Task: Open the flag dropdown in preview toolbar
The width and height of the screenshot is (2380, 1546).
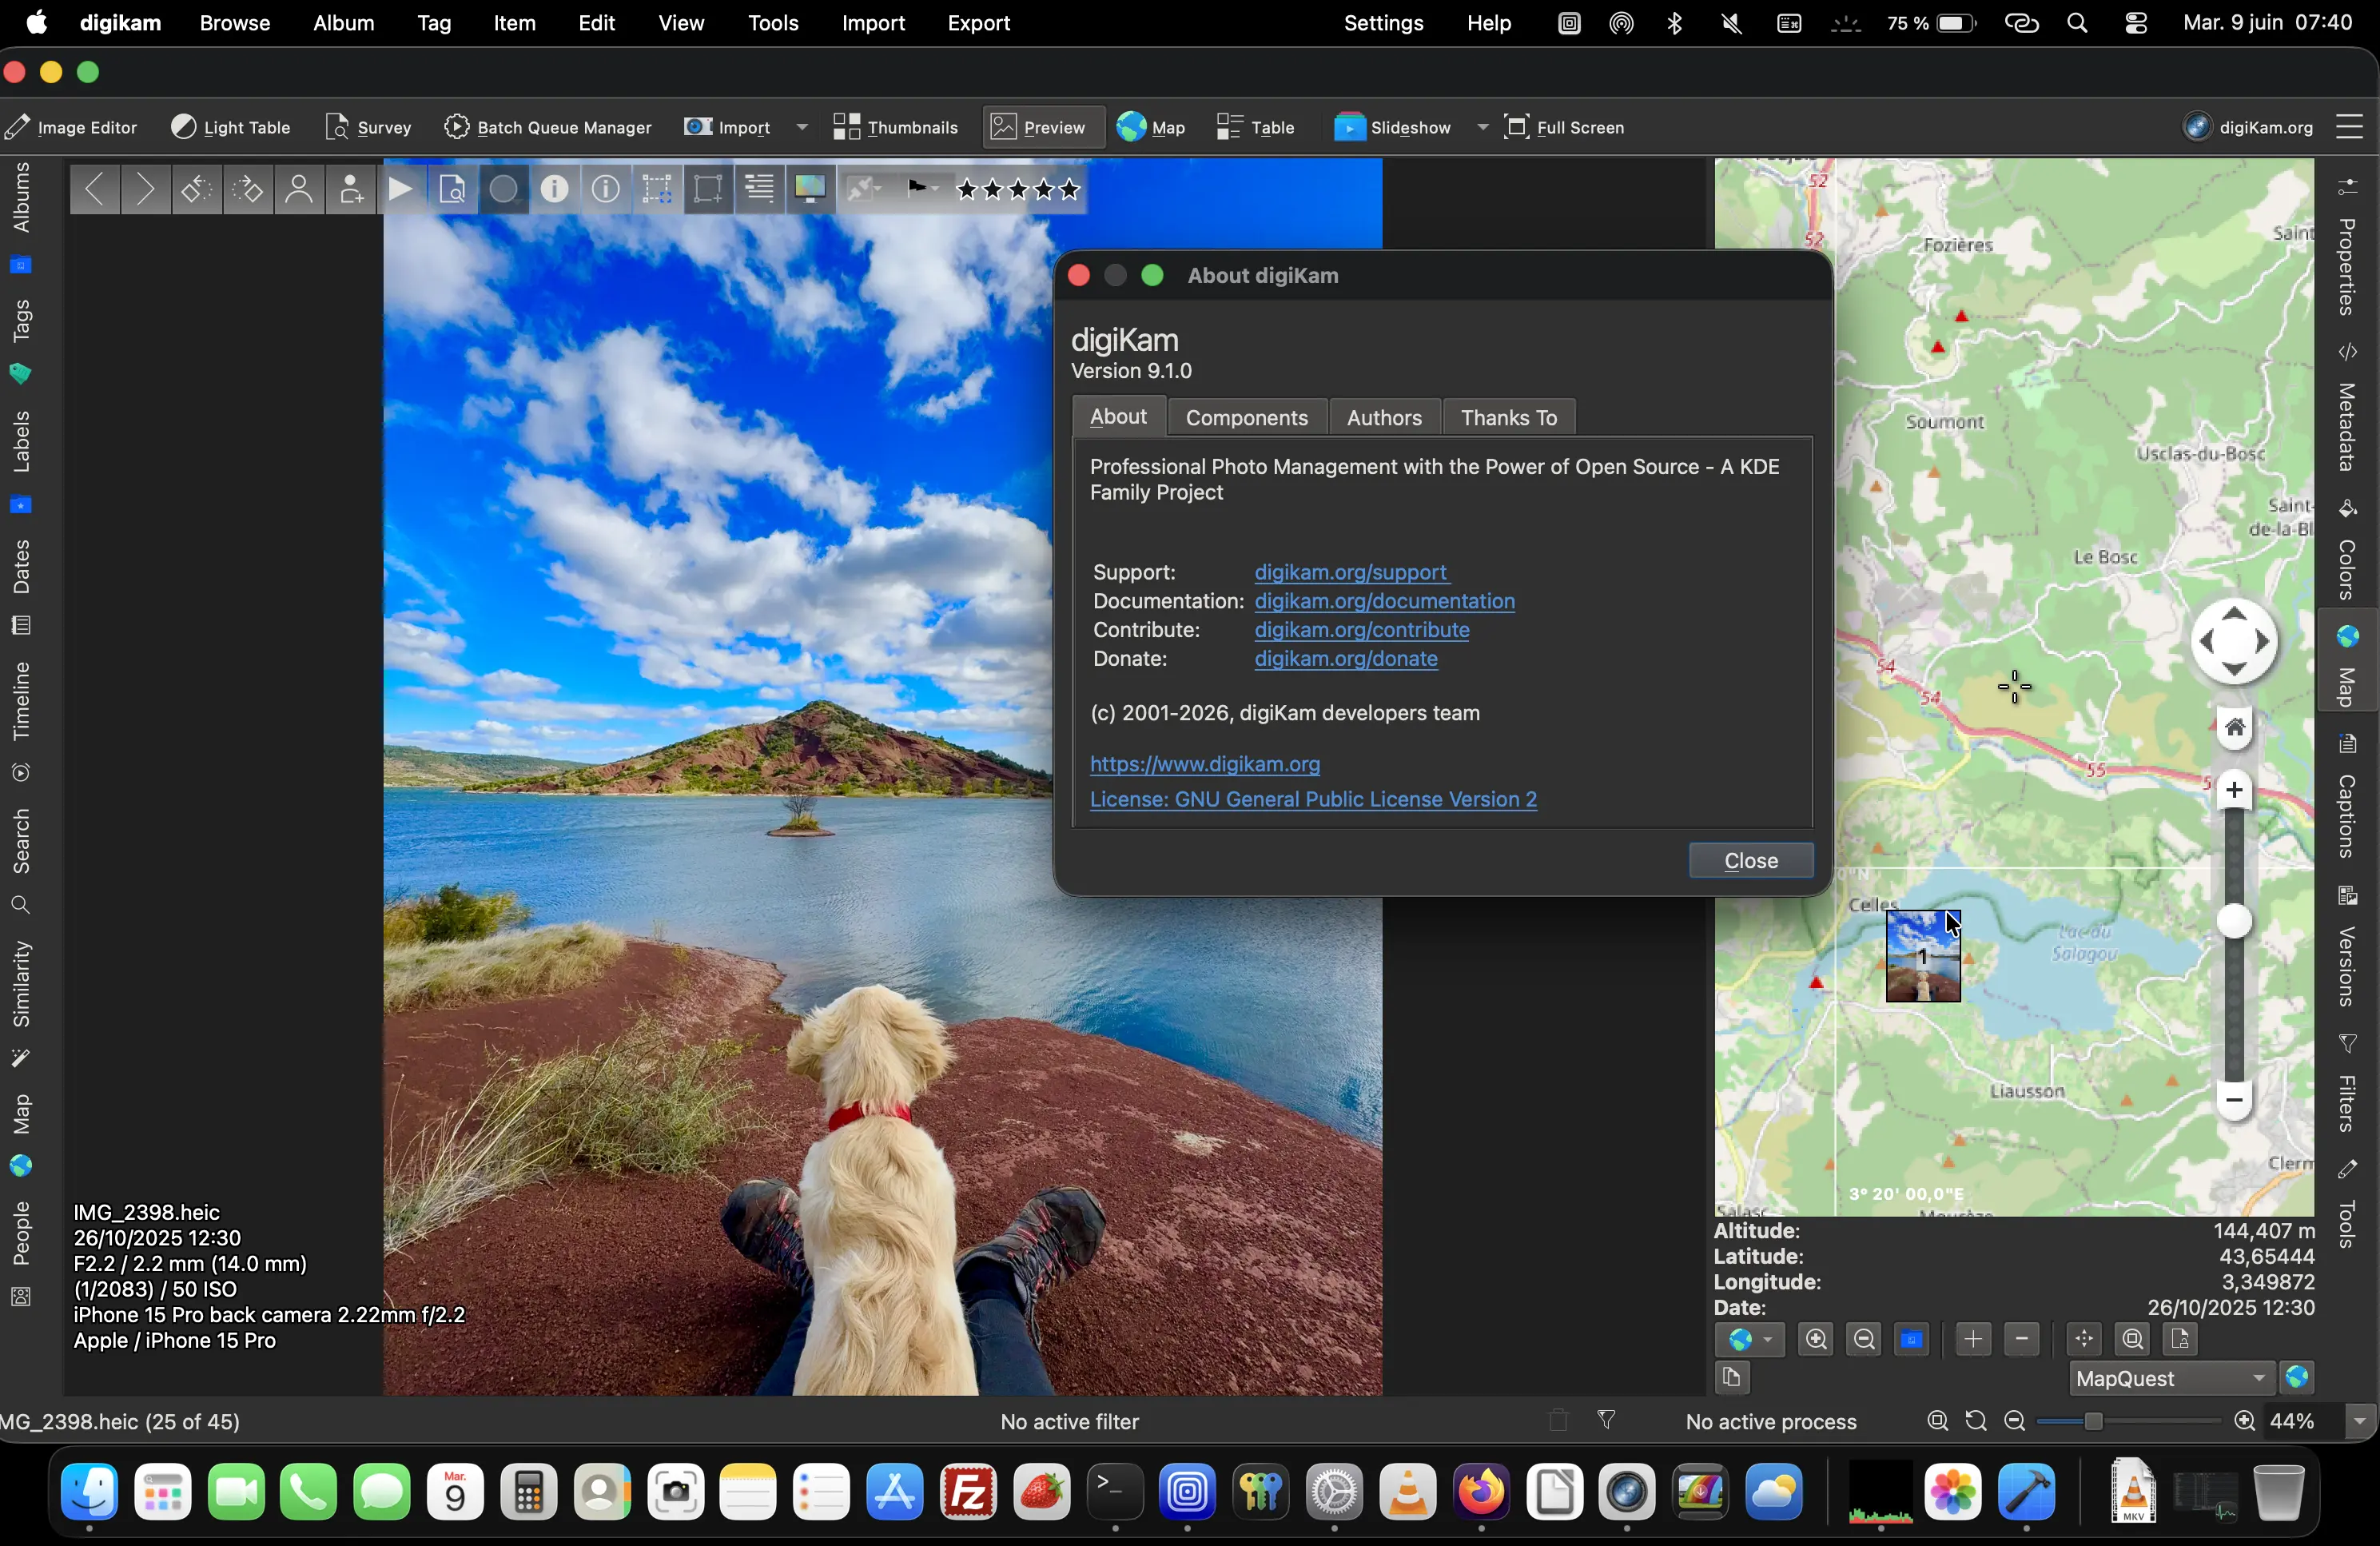Action: coord(922,189)
